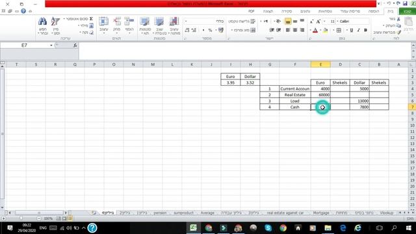Pick the yellow fill color bucket

click(326, 31)
